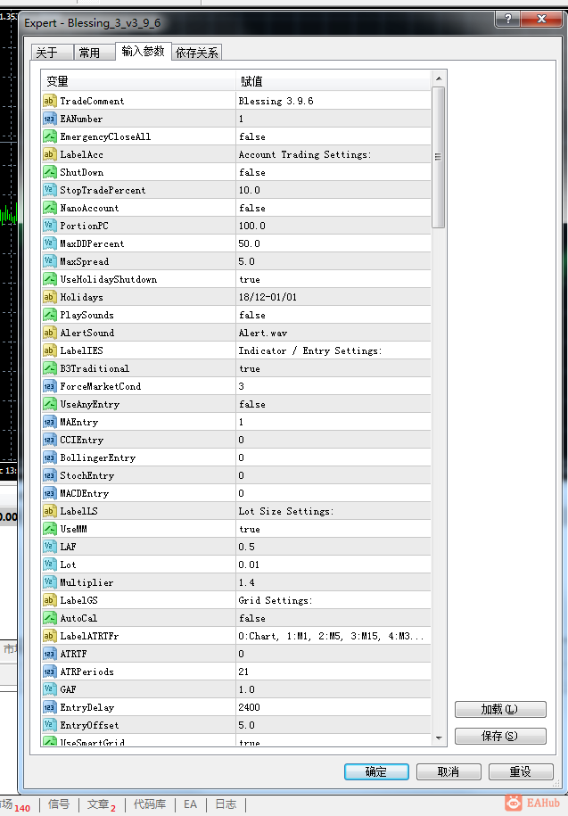The image size is (568, 816).
Task: Select the AlertSound value Alert.wav
Action: click(263, 333)
